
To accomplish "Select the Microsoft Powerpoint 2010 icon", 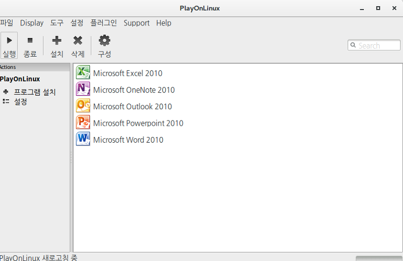I will [83, 122].
